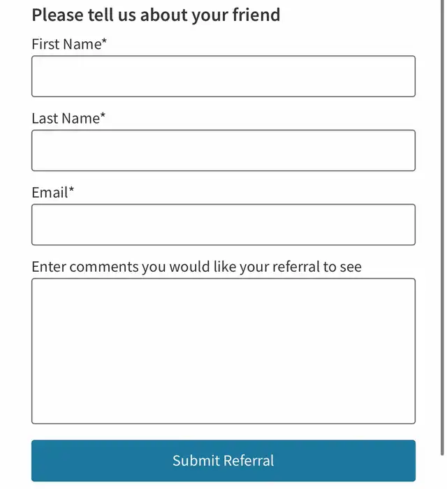This screenshot has height=489, width=447.
Task: Click the word "see" ending the comments label
Action: click(351, 268)
